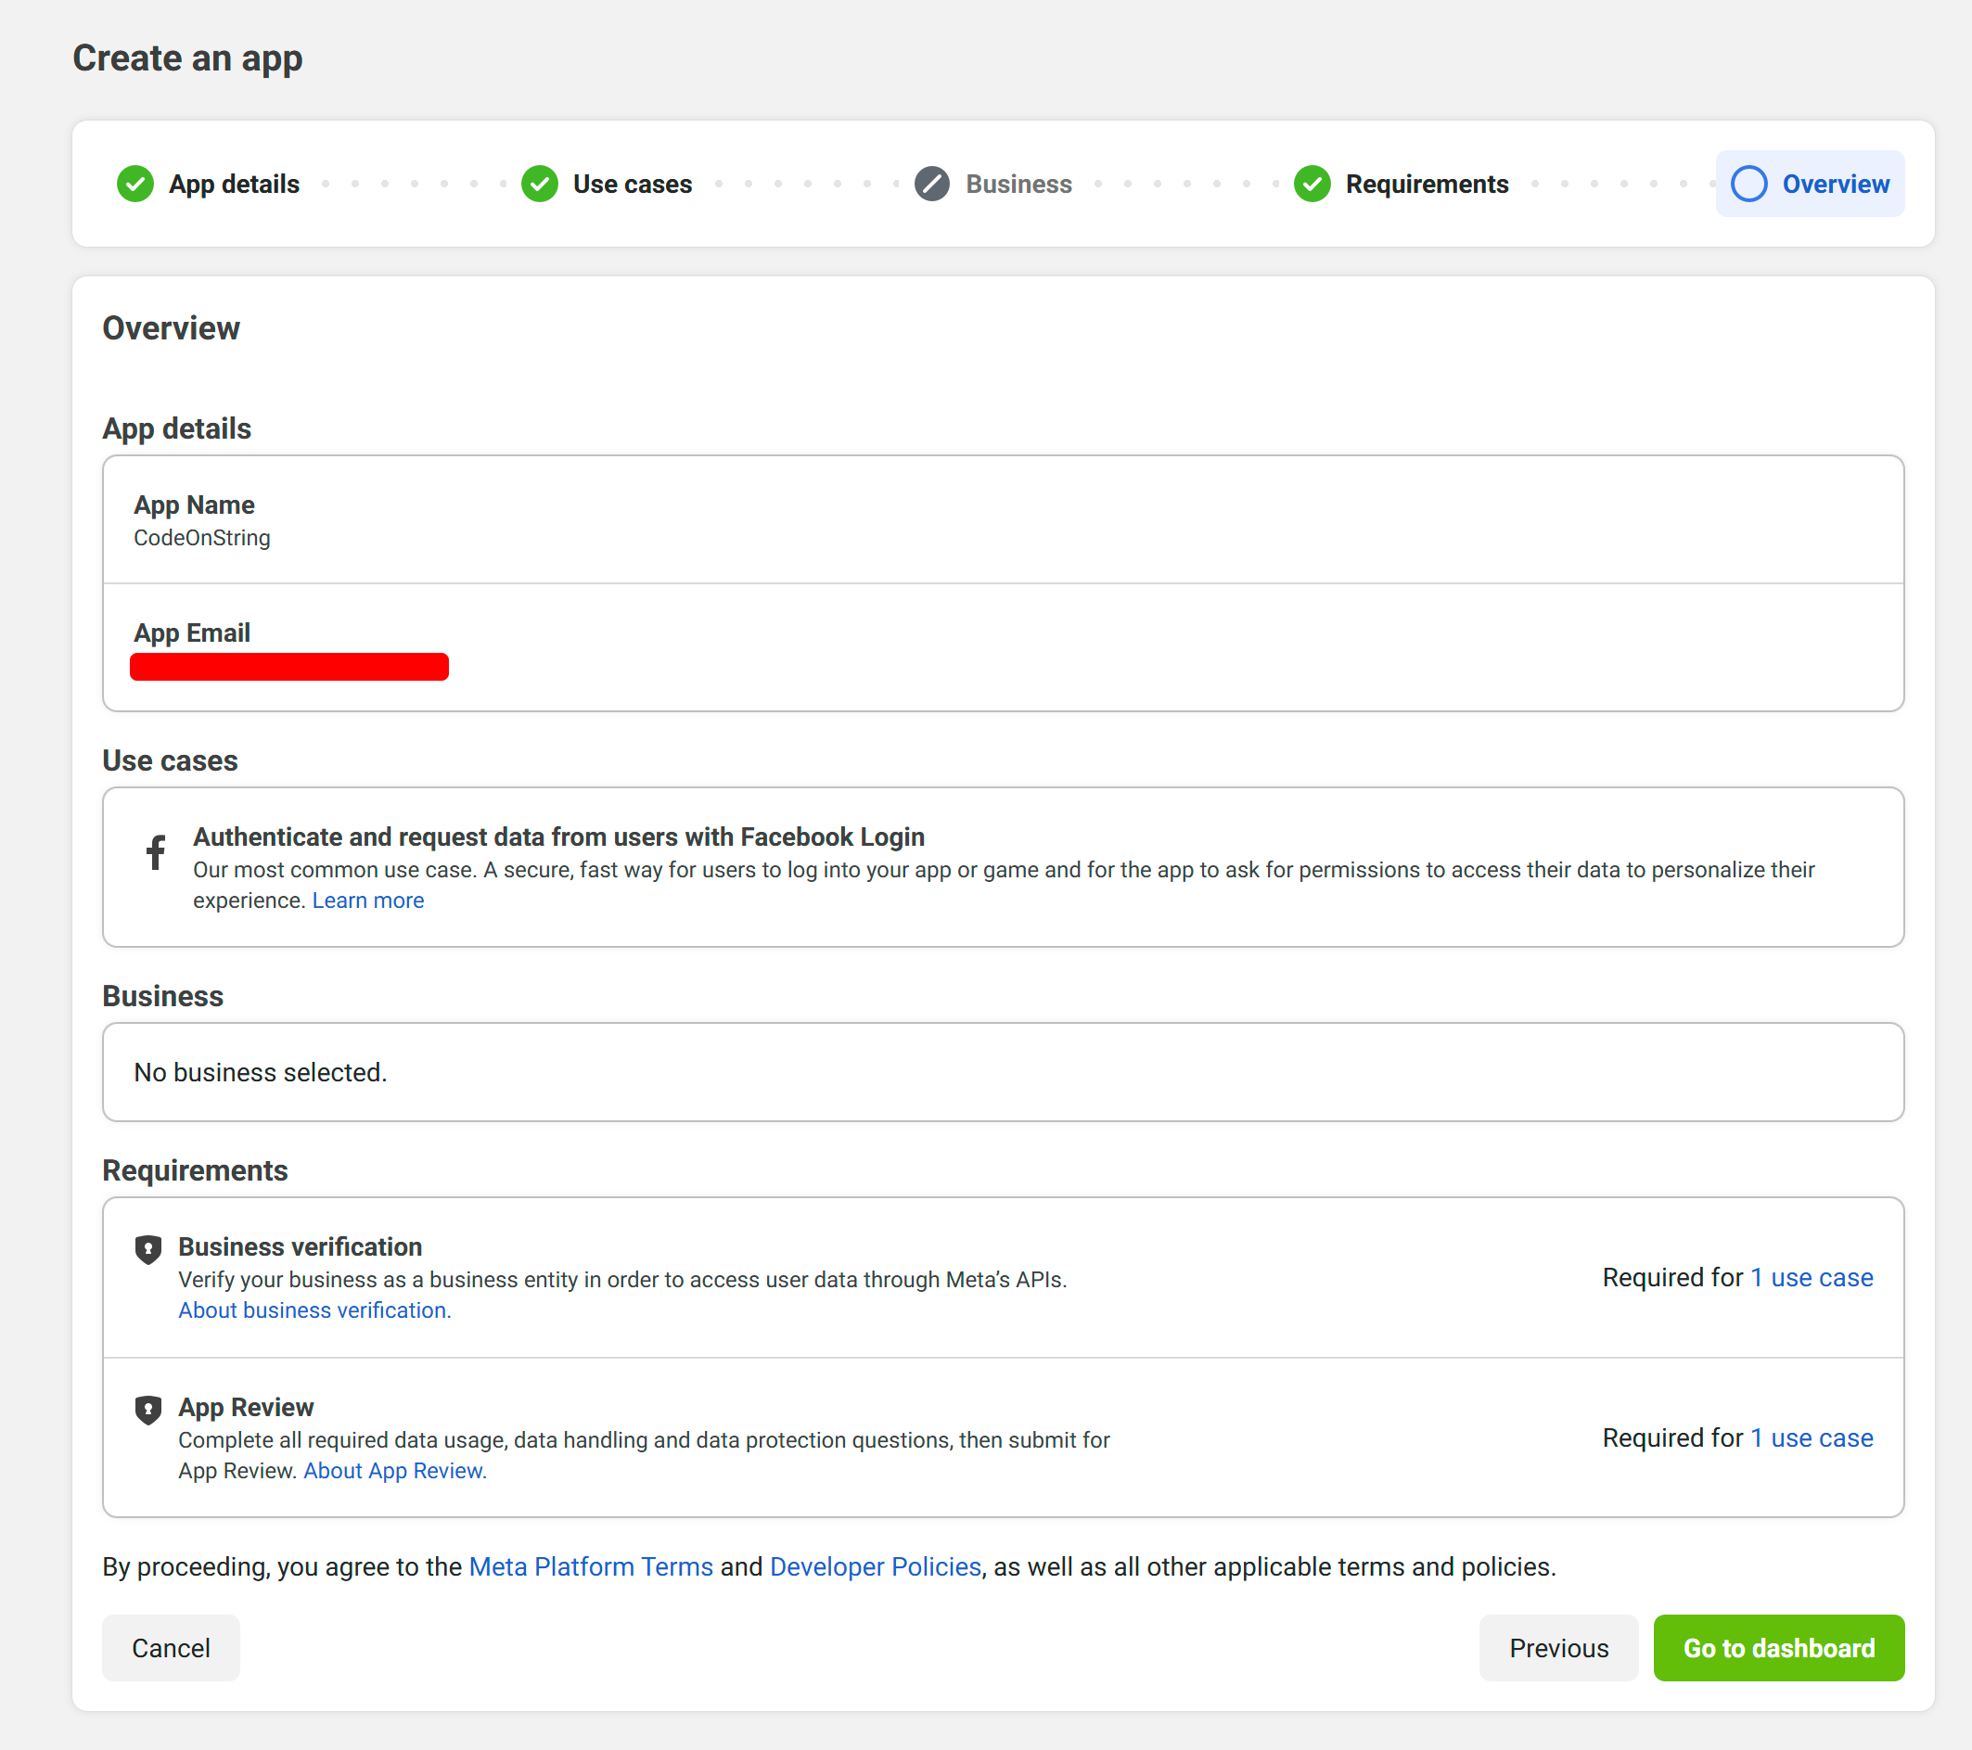The width and height of the screenshot is (1972, 1750).
Task: Open 1 use case link for App Review
Action: click(x=1811, y=1437)
